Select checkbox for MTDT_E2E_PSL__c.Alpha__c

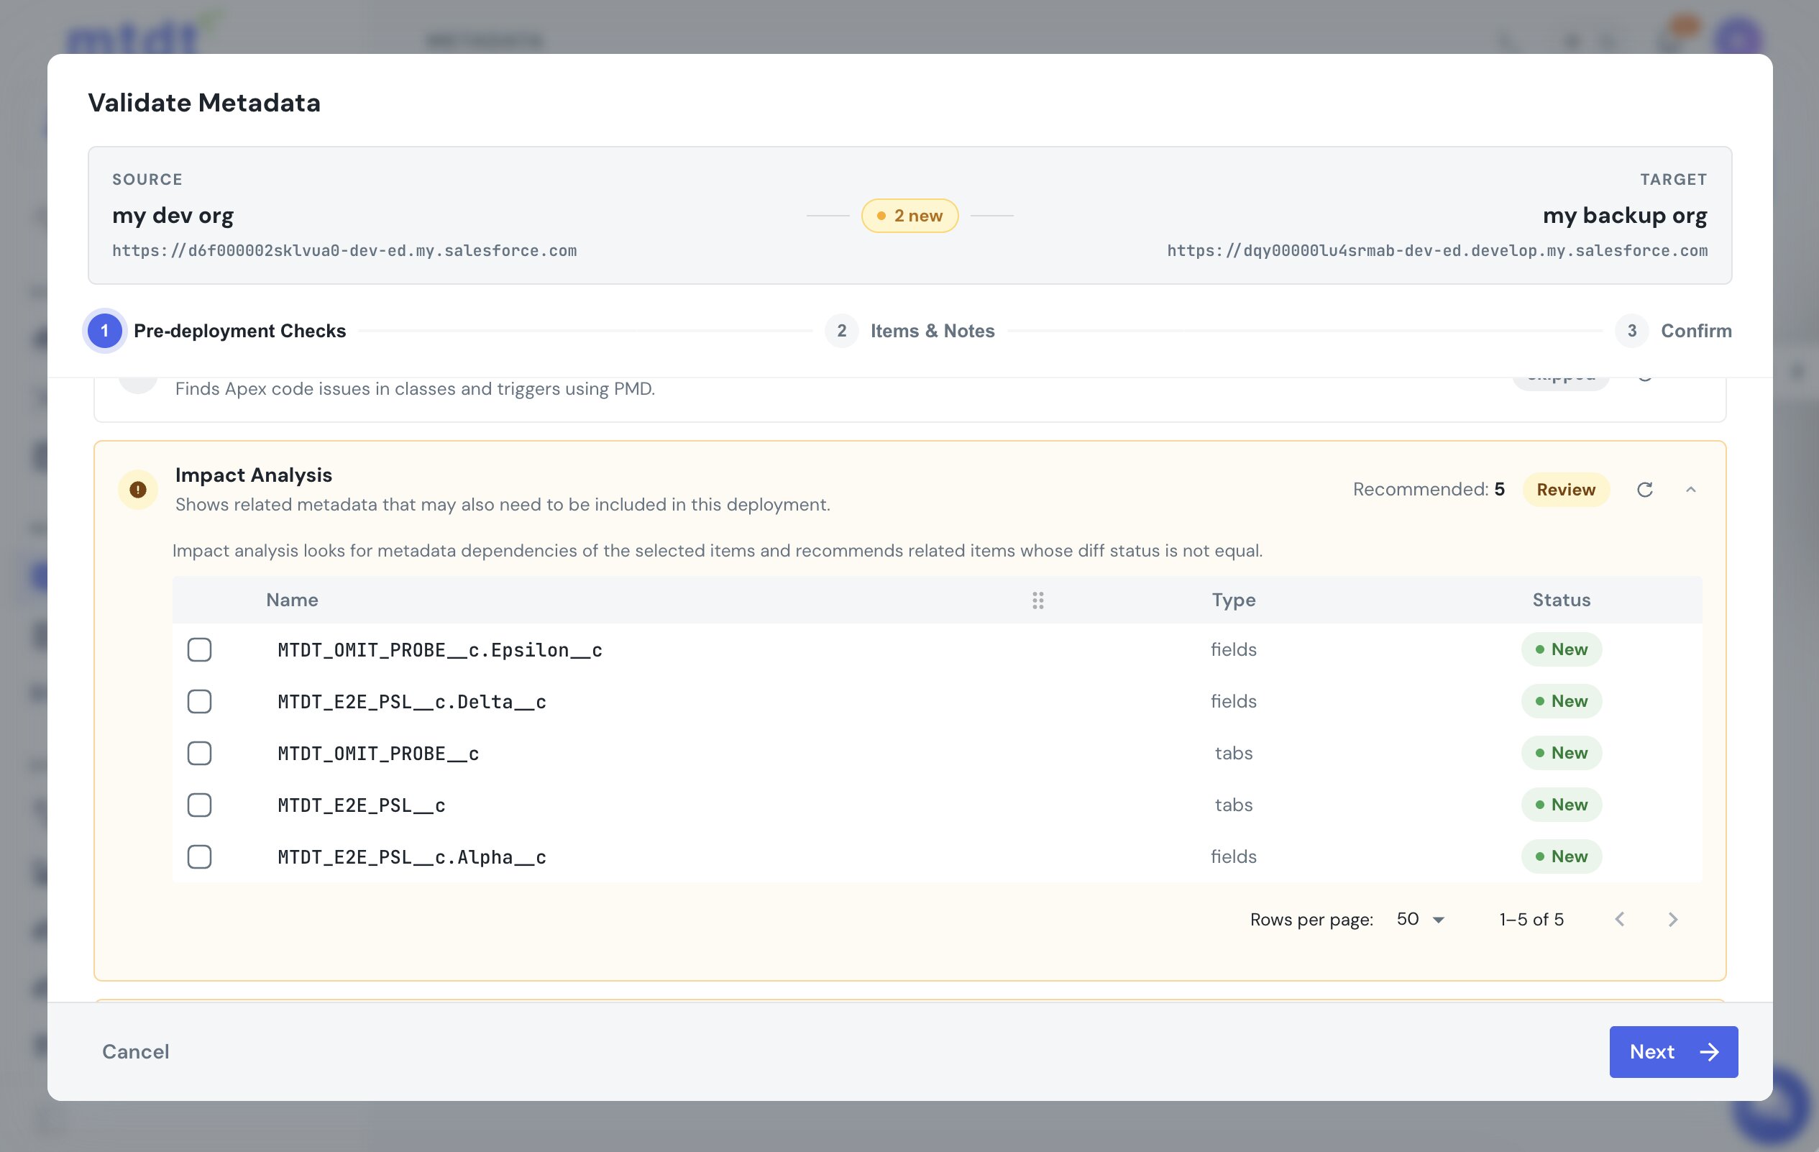coord(199,856)
